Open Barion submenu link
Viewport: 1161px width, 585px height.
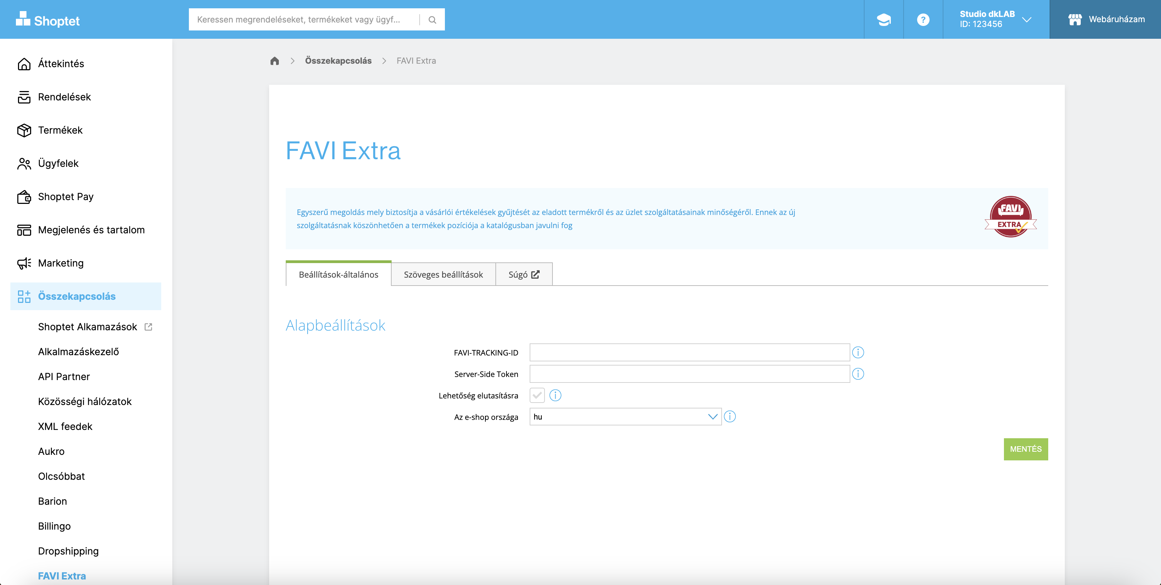tap(52, 502)
